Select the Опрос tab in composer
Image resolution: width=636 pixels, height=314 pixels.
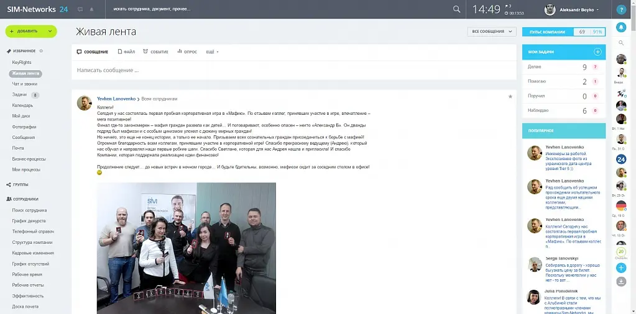click(187, 52)
